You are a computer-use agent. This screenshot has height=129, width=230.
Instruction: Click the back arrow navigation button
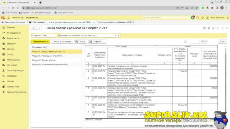coord(33,28)
